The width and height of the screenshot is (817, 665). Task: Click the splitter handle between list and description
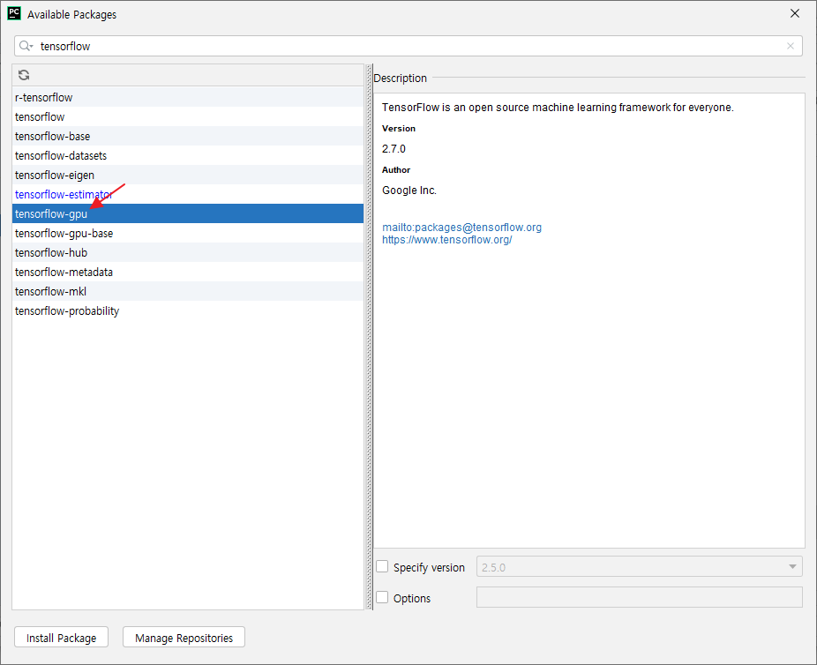point(369,337)
